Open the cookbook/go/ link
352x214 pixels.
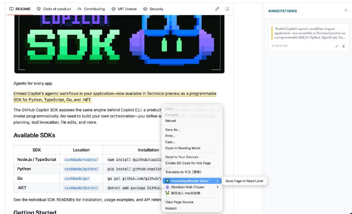(x=77, y=178)
